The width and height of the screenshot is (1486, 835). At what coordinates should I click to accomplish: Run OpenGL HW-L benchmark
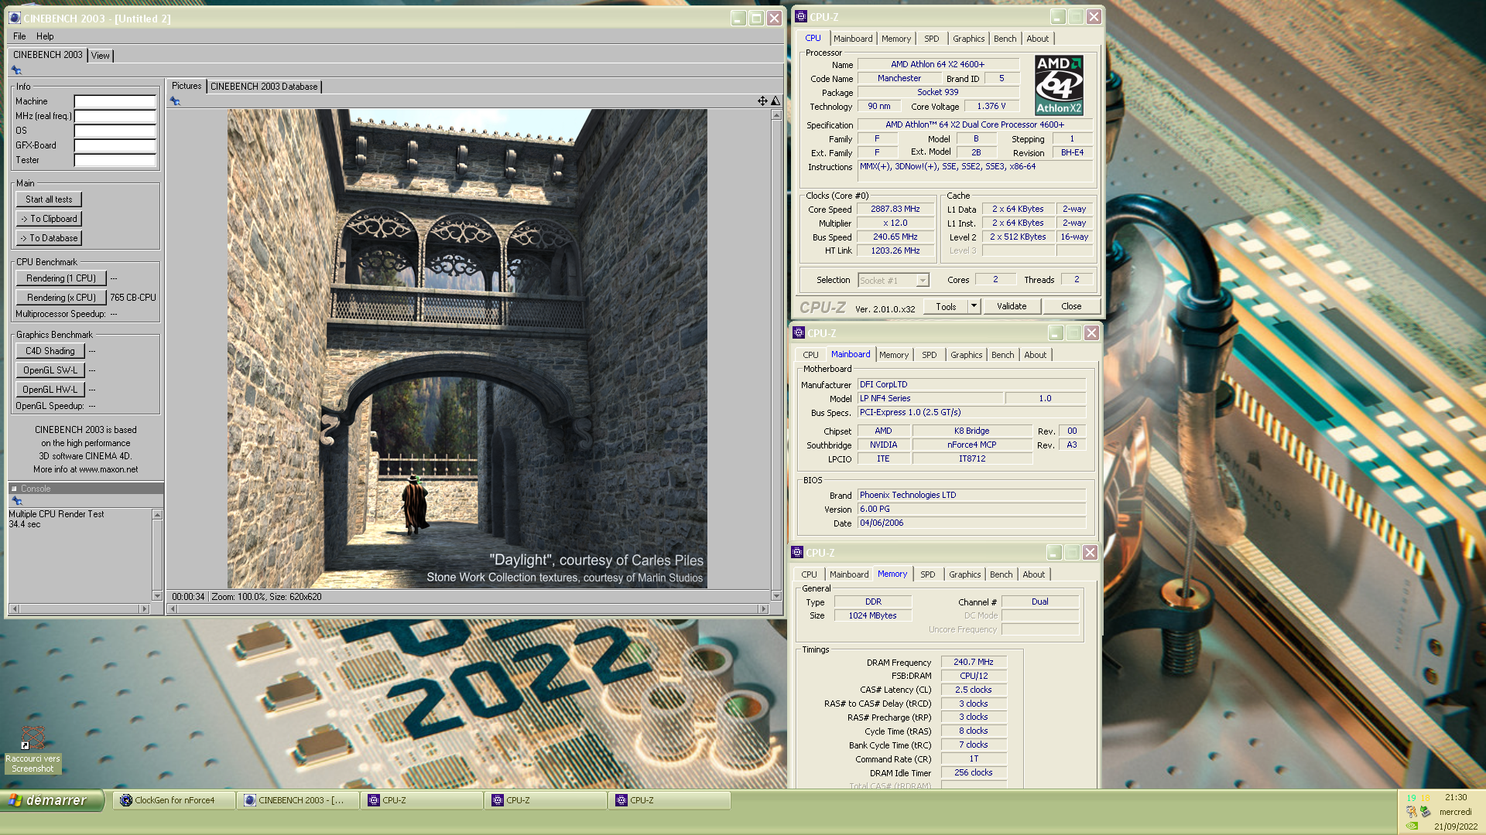(x=50, y=390)
